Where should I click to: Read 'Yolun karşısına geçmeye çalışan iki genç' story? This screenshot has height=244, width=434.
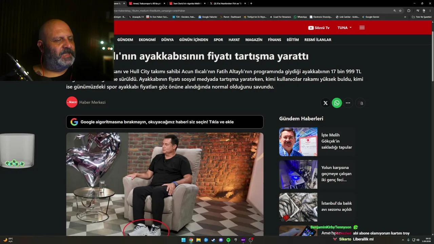pos(336,174)
